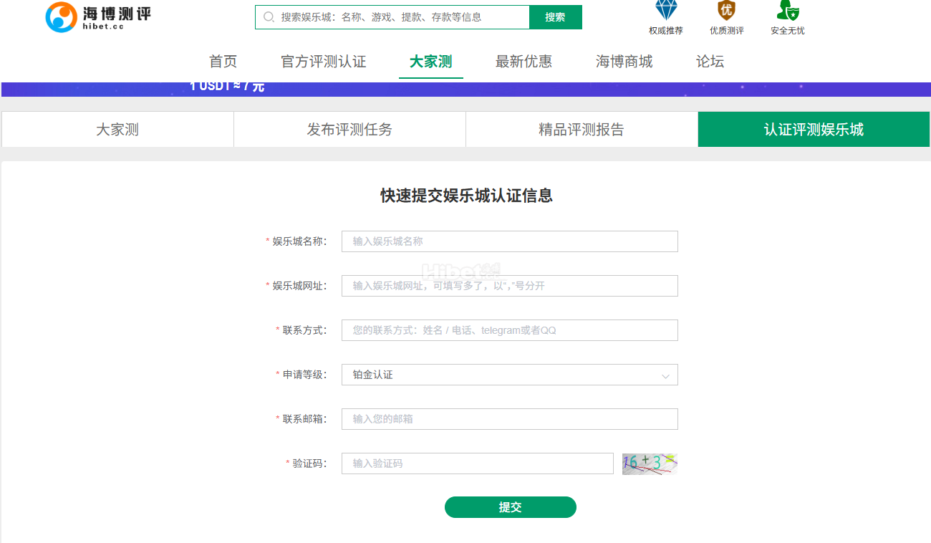931x543 pixels.
Task: Switch to the 发布评测任务 tab
Action: pyautogui.click(x=349, y=130)
